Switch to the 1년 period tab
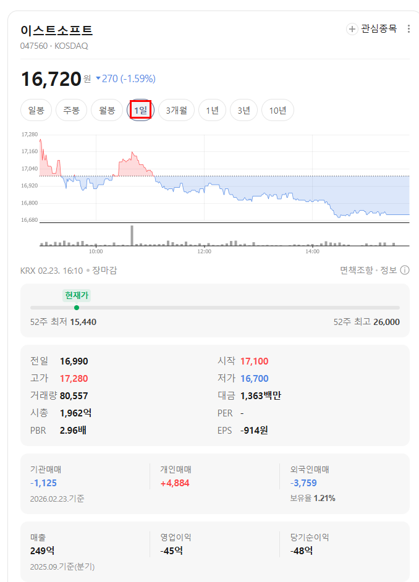Image resolution: width=419 pixels, height=582 pixels. [213, 110]
